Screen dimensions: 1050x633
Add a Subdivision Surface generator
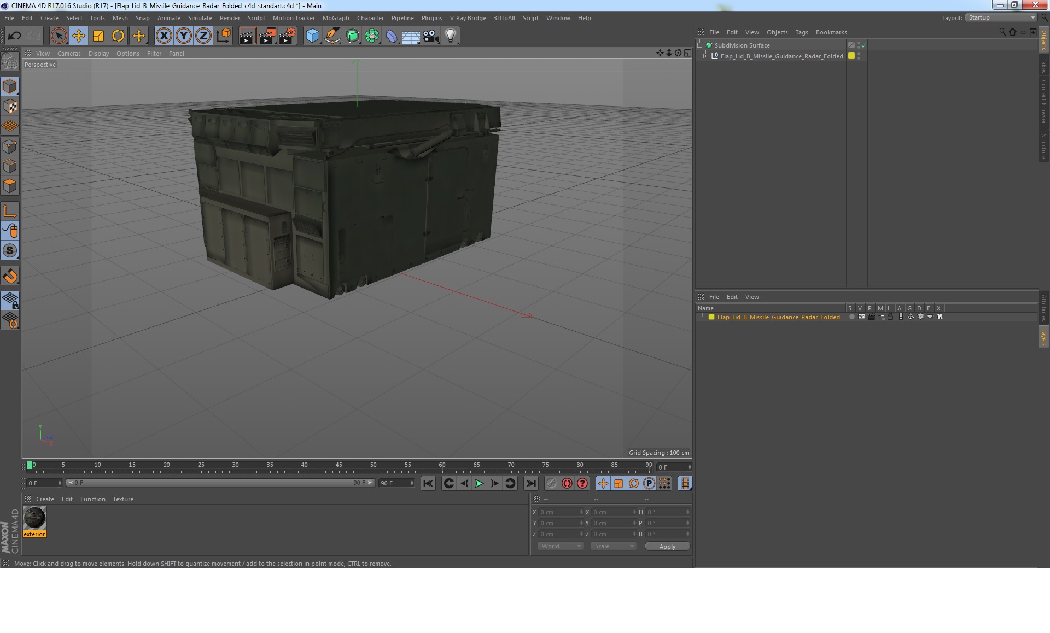tap(352, 36)
